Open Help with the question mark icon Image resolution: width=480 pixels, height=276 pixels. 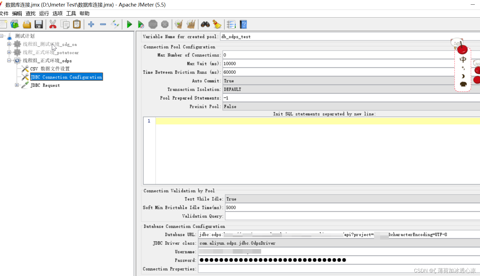tap(243, 25)
